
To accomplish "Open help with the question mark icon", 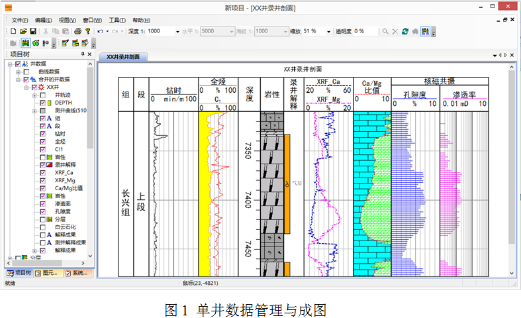I will click(88, 31).
